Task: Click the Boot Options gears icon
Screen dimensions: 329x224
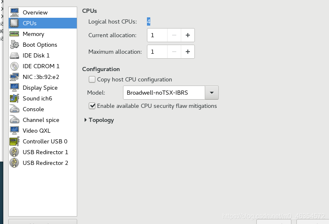Action: click(x=14, y=45)
